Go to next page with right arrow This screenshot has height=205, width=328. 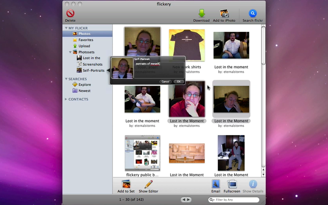[x=189, y=200]
